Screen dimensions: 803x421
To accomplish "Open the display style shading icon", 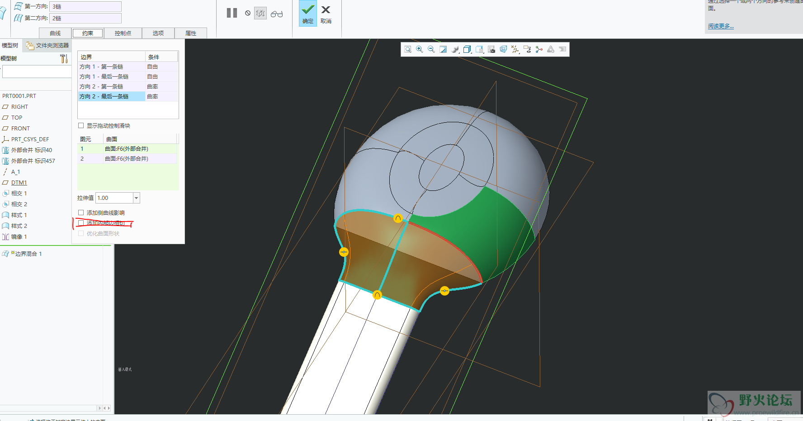I will tap(455, 49).
